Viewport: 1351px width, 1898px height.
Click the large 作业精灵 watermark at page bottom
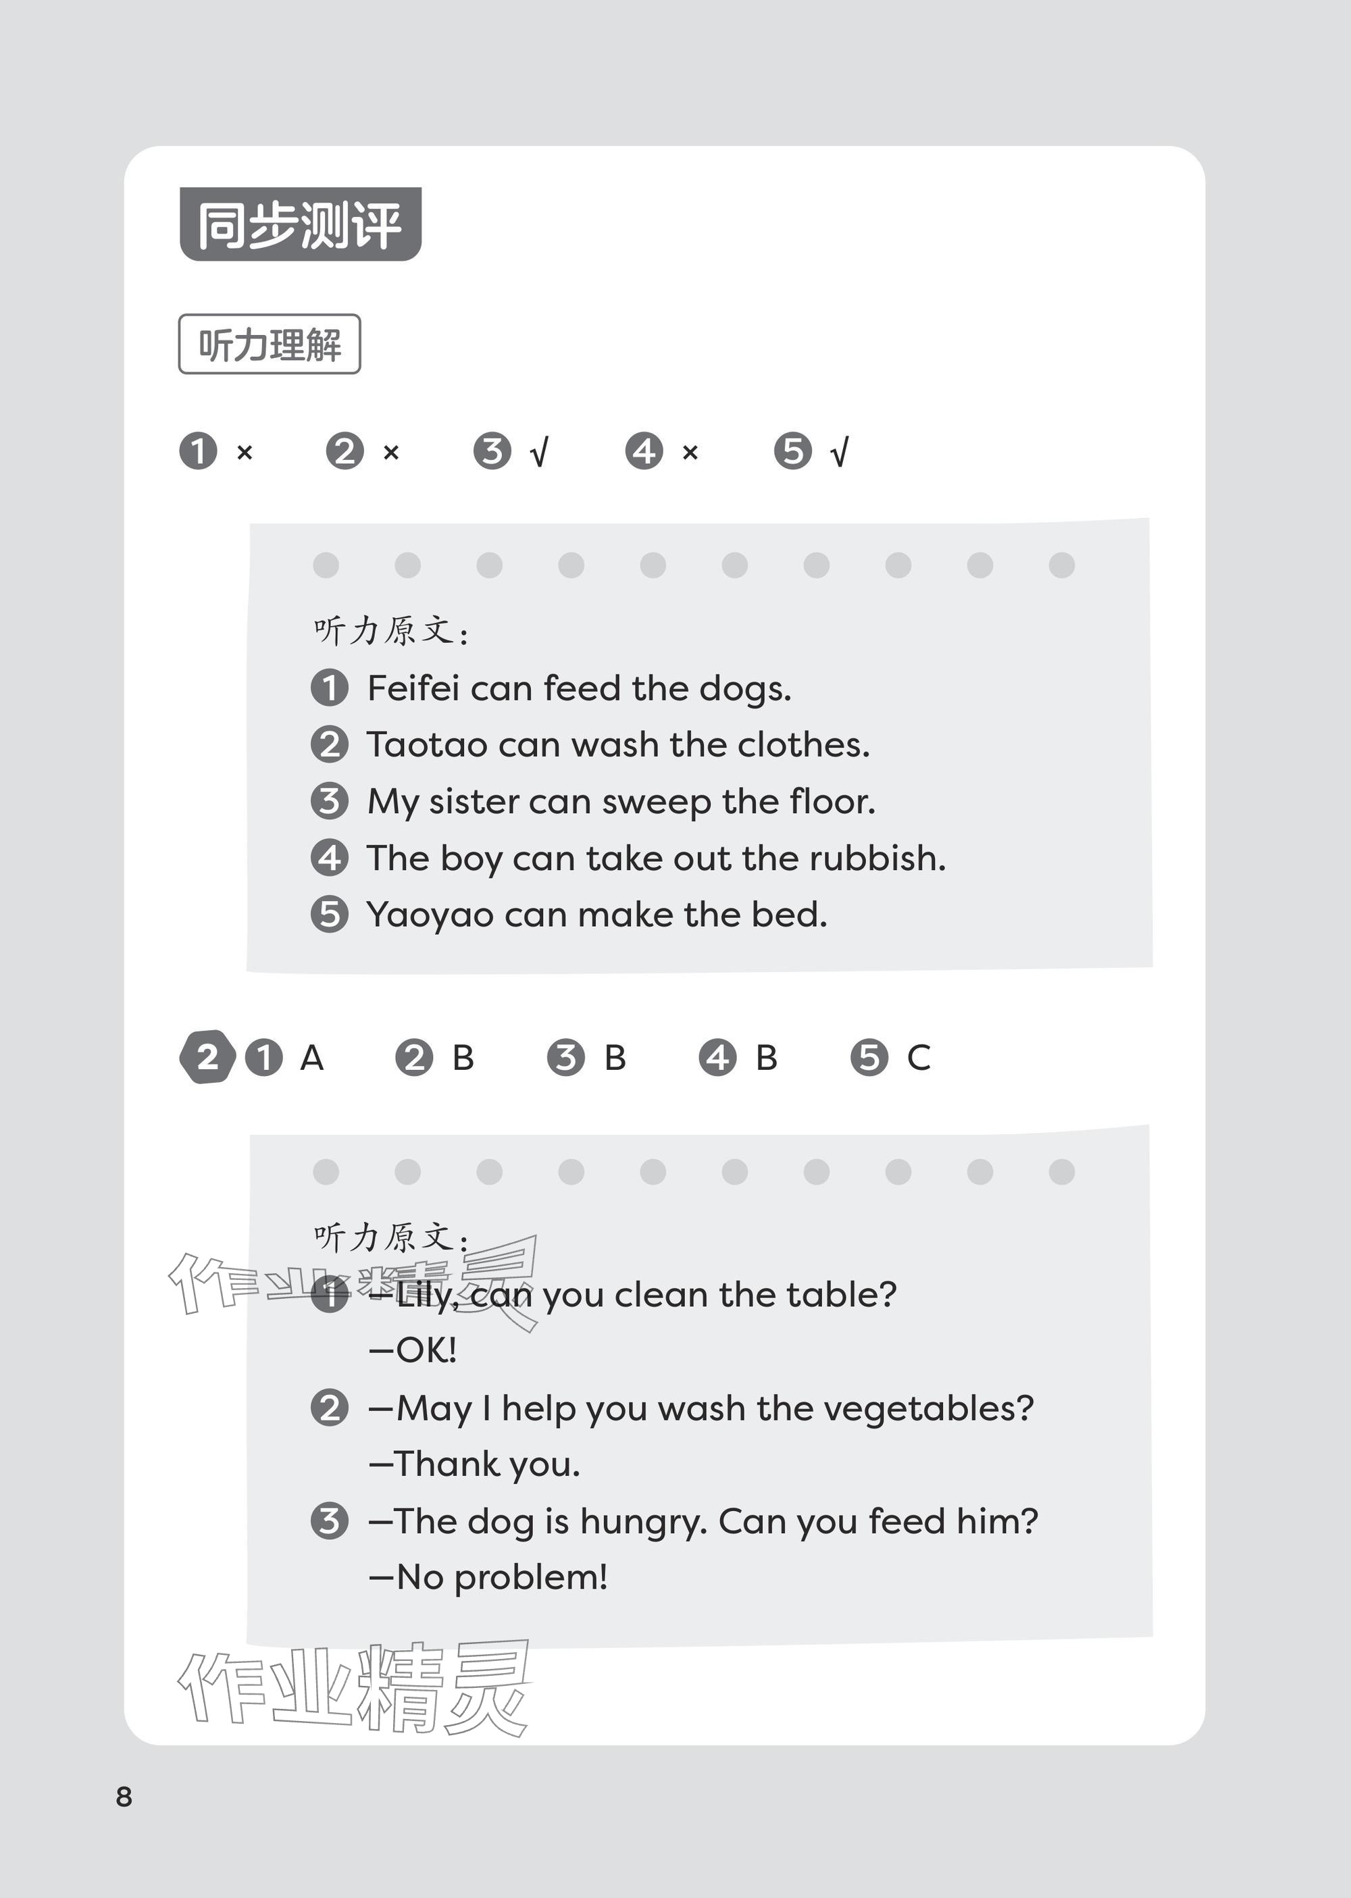tap(355, 1689)
